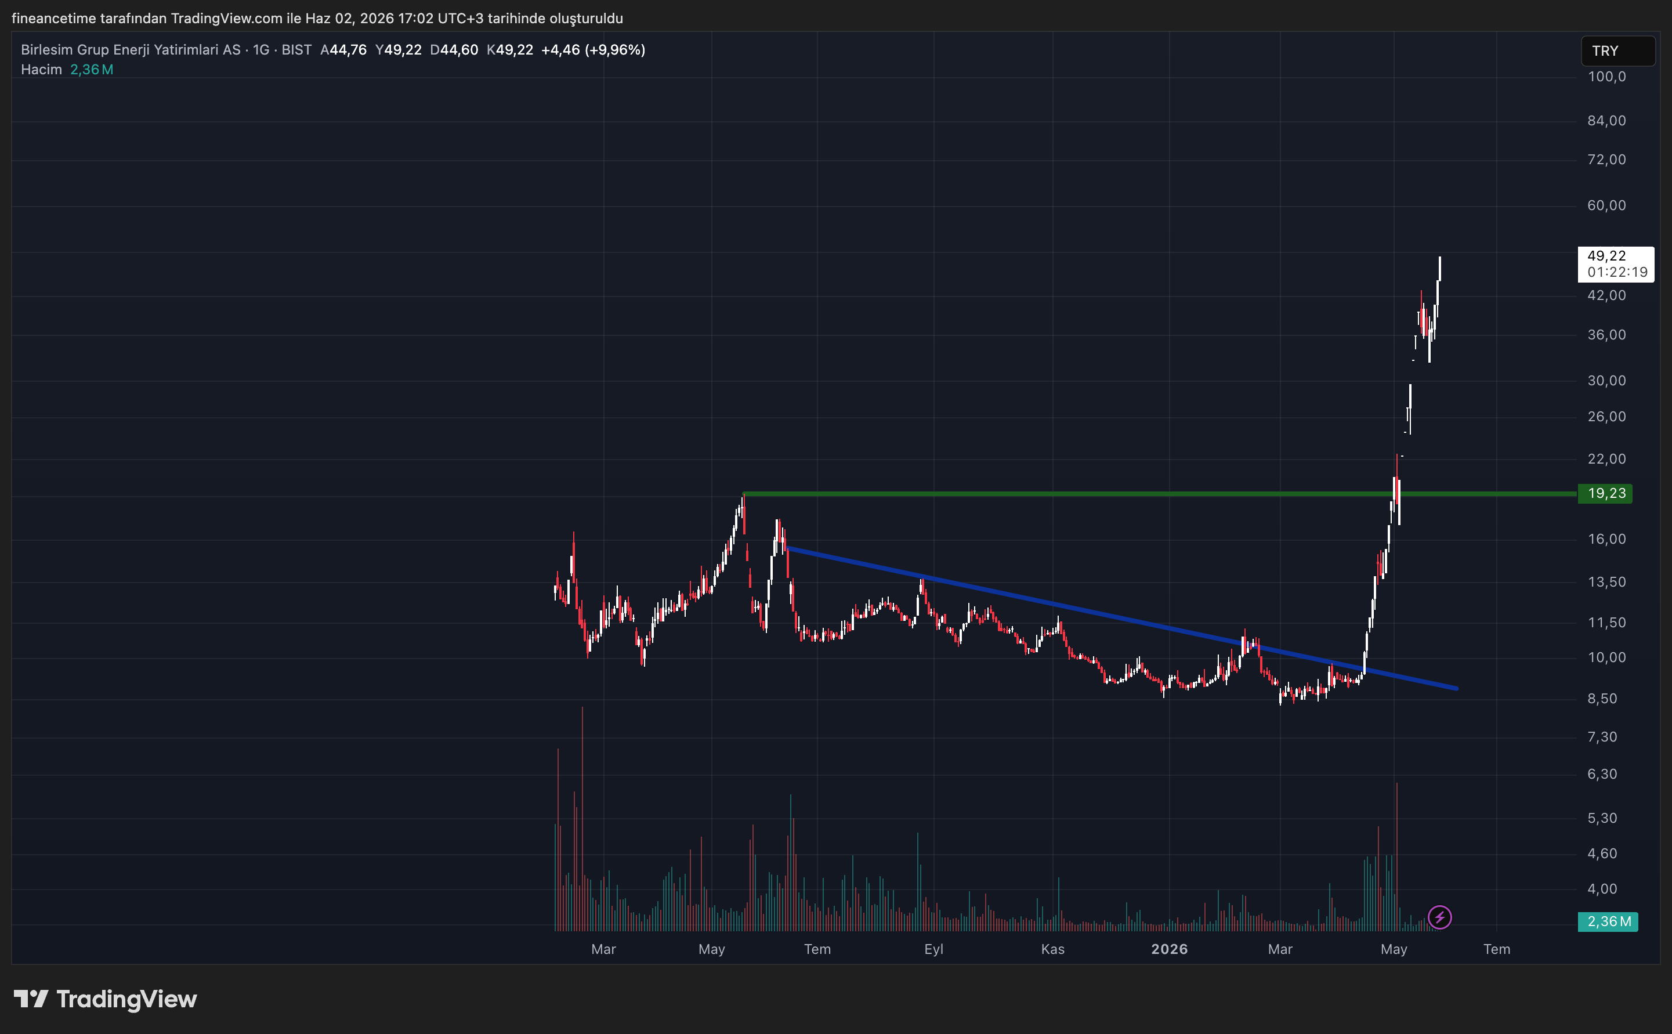
Task: Click the Birlesim Grup Enerji Yatirimlari AS title
Action: click(131, 50)
